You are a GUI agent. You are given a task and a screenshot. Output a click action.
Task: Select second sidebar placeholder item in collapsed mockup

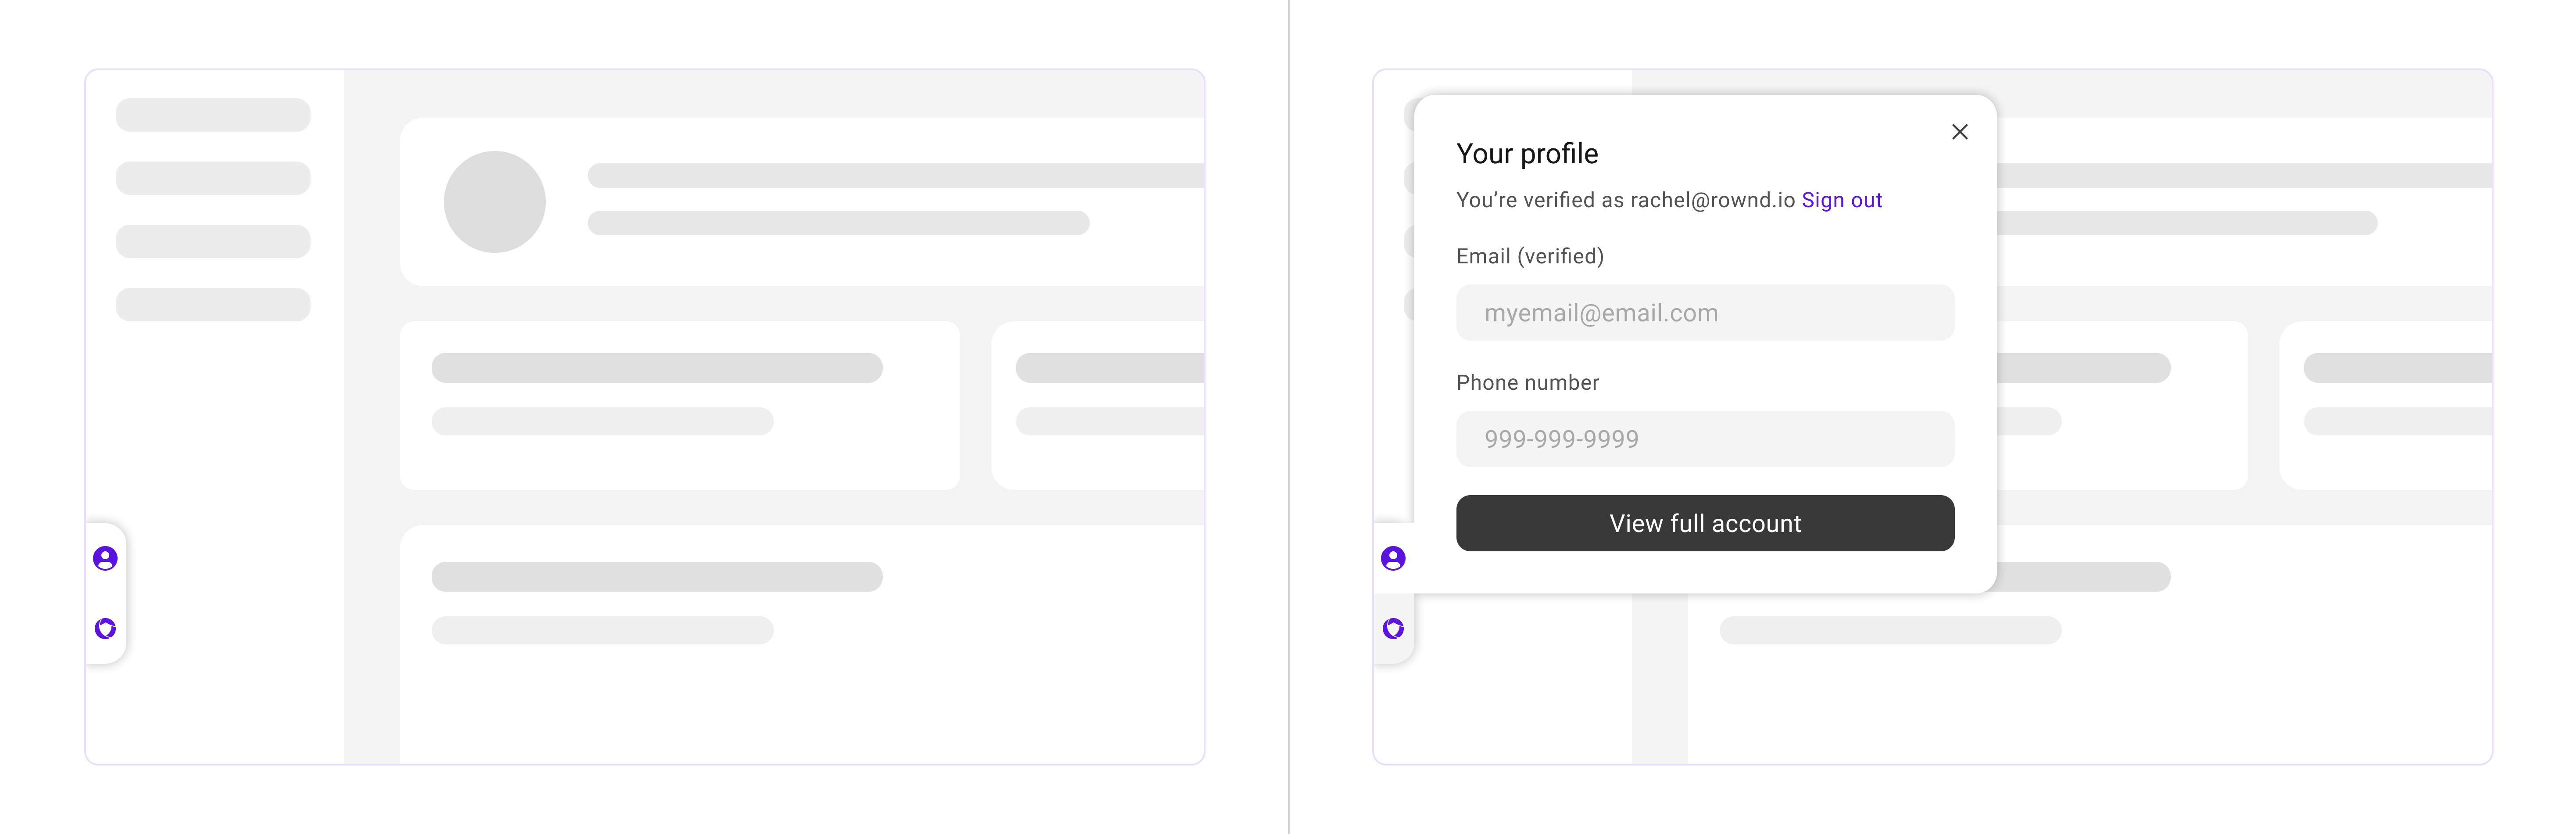[x=213, y=178]
